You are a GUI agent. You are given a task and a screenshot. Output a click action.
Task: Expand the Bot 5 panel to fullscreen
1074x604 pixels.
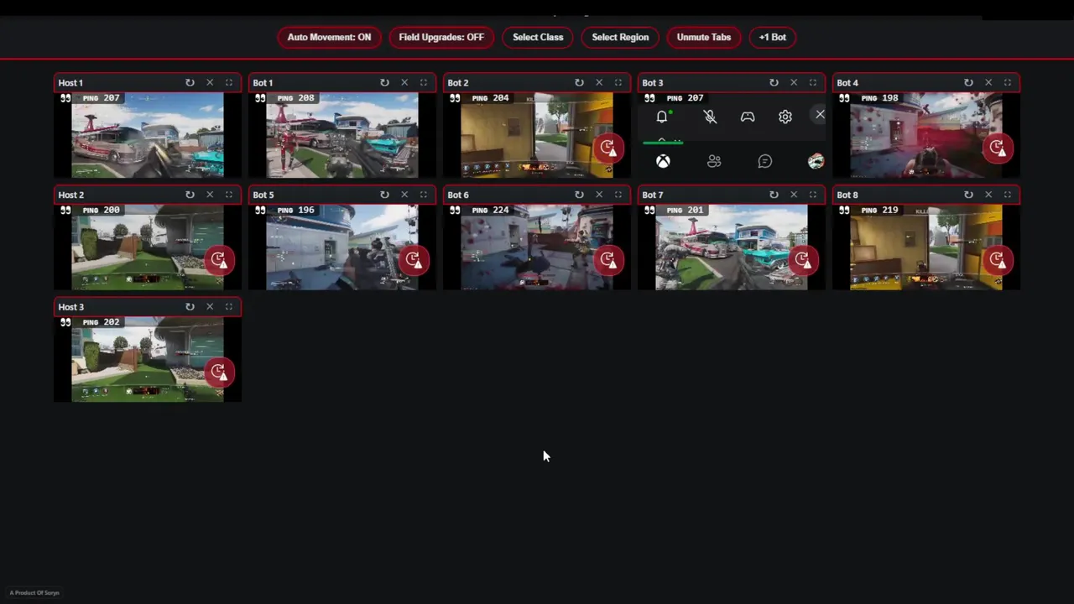(424, 195)
